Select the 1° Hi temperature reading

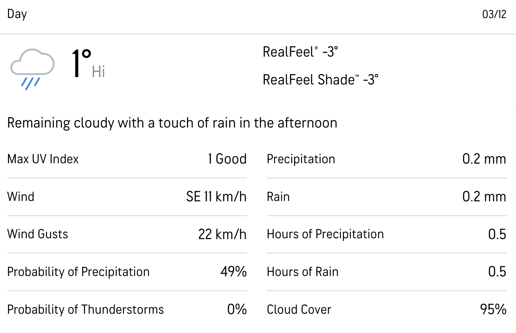(x=89, y=64)
